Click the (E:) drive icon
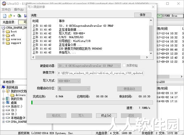The image size is (184, 135). tap(8, 114)
